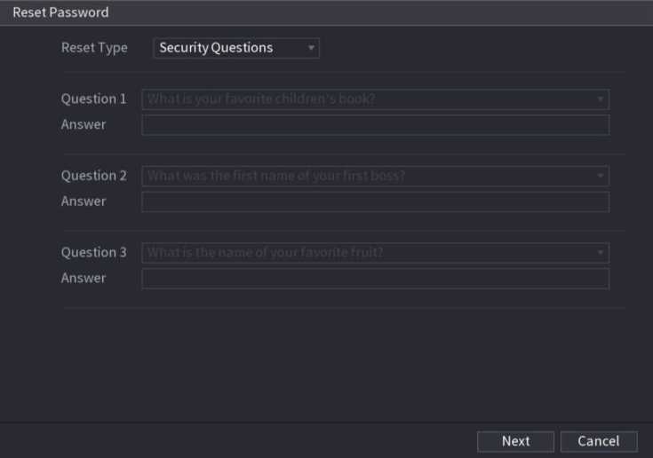
Task: Focus the answer field for Question 2
Action: click(375, 201)
